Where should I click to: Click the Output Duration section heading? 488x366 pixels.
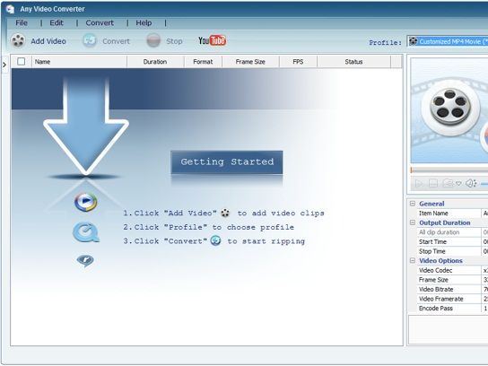point(445,222)
